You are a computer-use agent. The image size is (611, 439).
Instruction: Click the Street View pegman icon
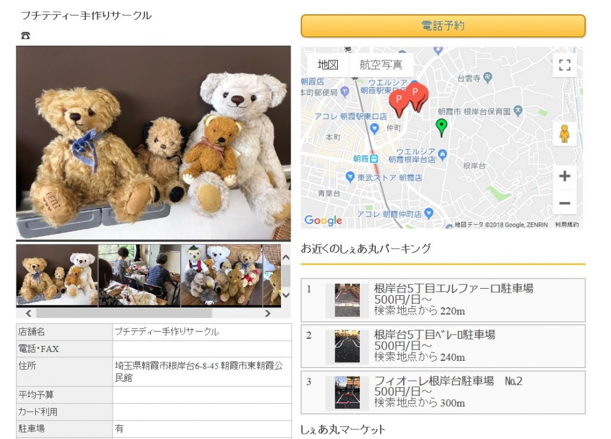coord(564,134)
